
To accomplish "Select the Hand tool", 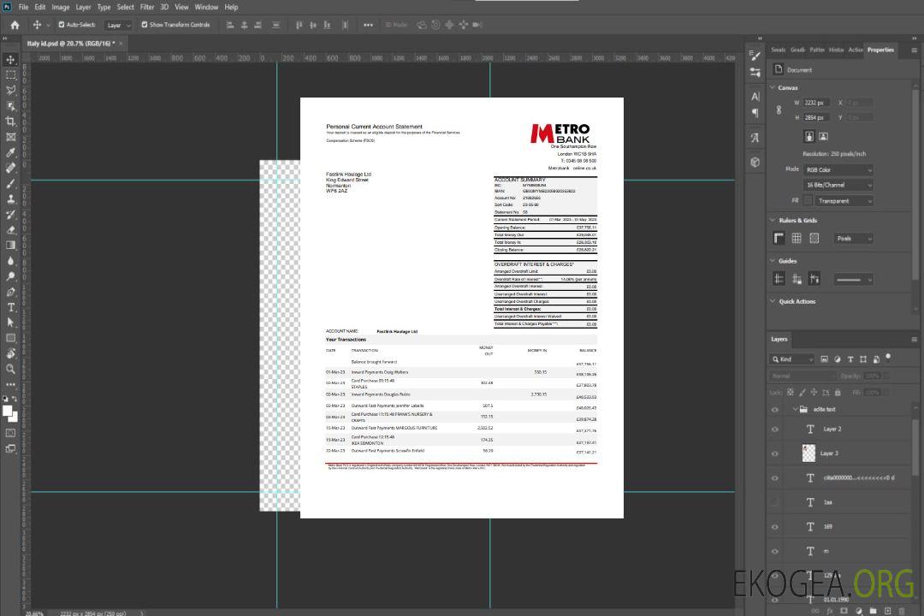I will [x=10, y=353].
